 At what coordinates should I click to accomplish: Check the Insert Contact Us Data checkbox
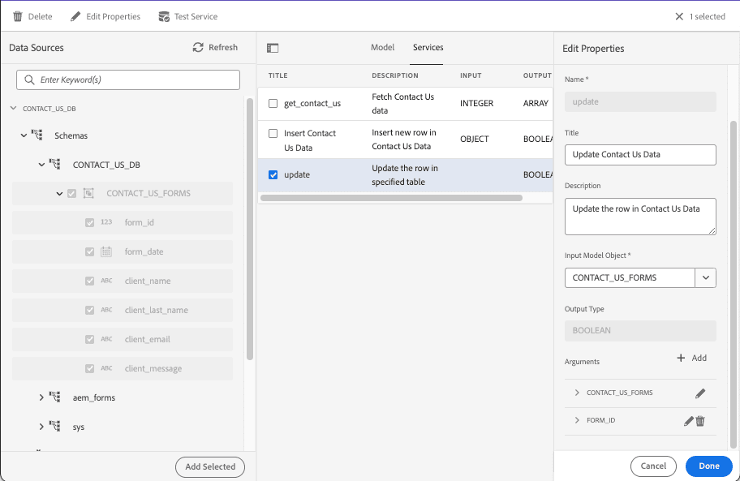tap(273, 134)
